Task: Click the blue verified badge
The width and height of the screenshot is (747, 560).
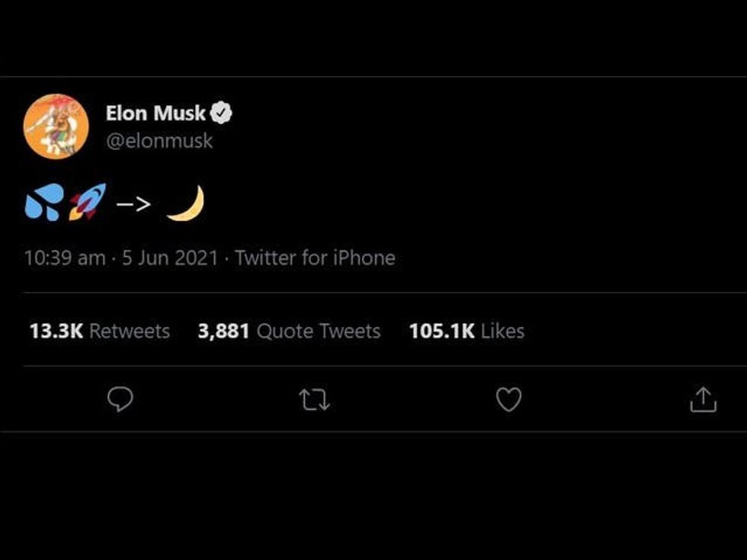Action: pyautogui.click(x=221, y=111)
